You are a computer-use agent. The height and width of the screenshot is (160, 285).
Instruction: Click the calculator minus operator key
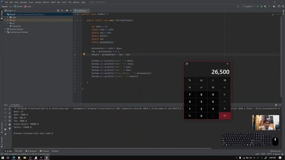(224, 102)
